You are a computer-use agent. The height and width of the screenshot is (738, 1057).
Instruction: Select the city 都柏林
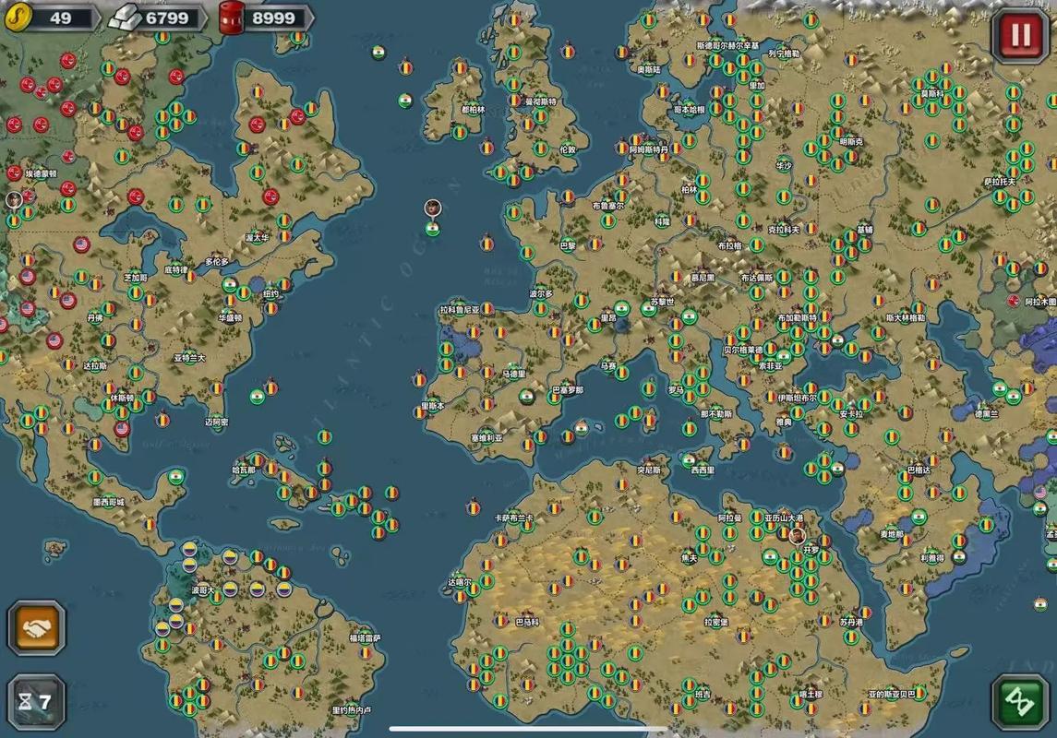click(x=474, y=110)
